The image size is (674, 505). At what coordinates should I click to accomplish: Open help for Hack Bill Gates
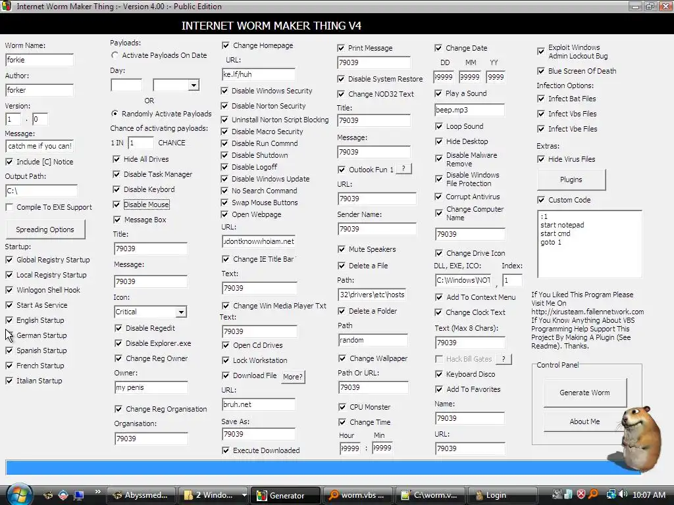click(504, 358)
